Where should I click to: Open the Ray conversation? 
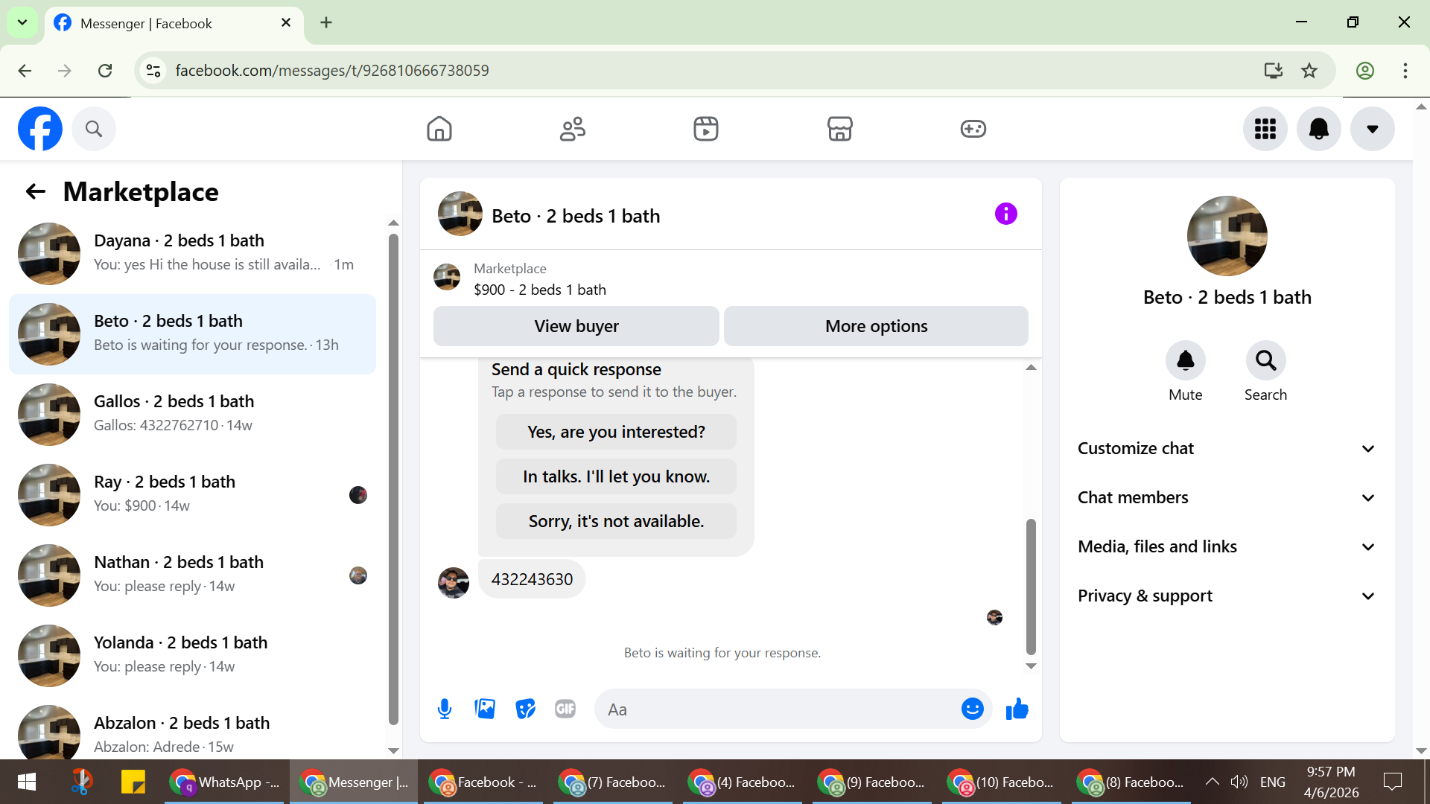[192, 495]
